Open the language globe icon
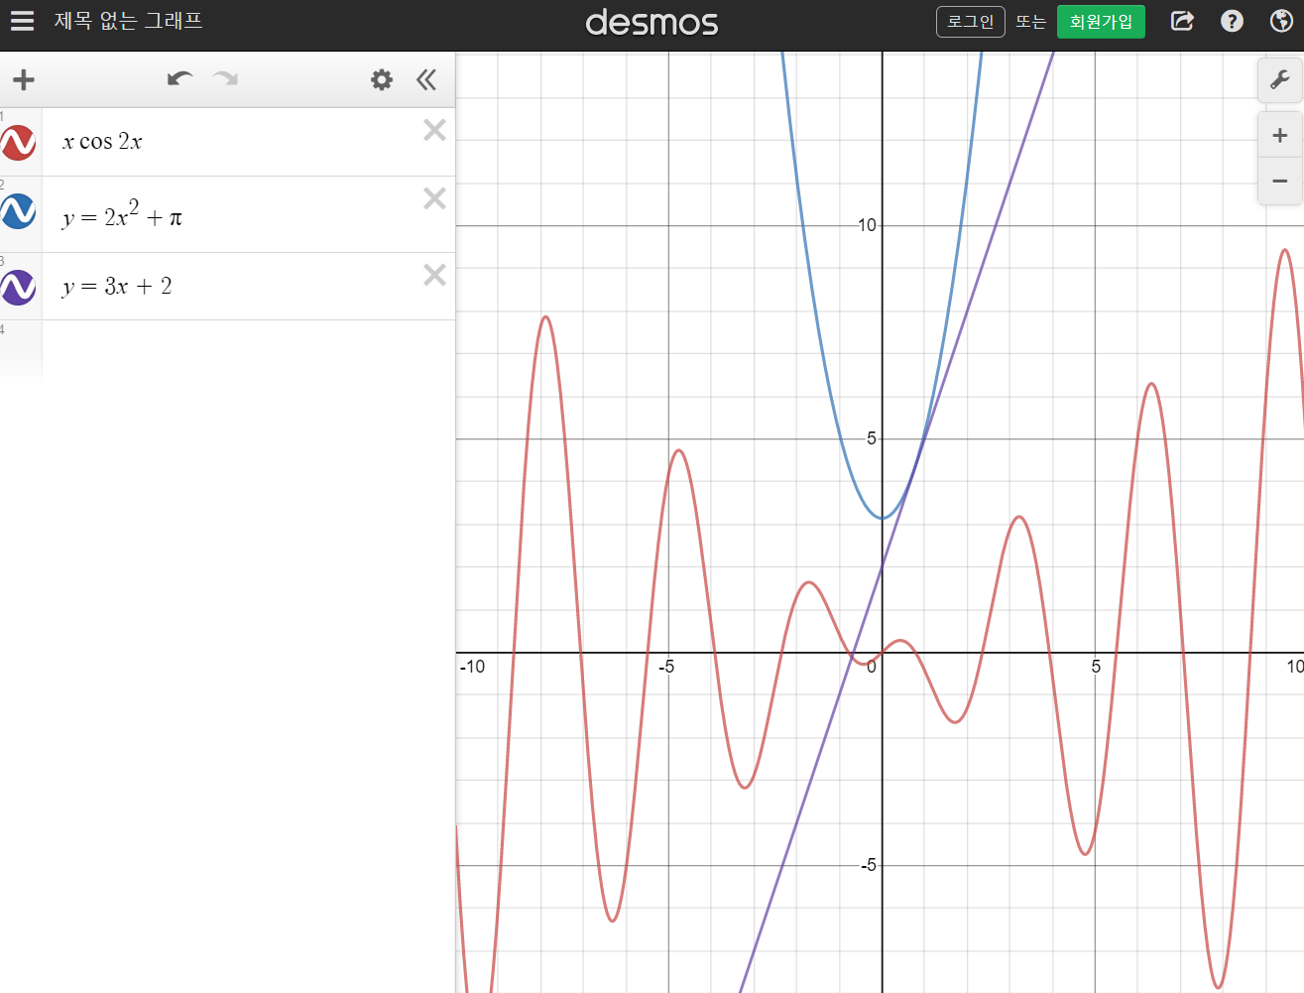Screen dimensions: 1304x993 click(x=1281, y=21)
